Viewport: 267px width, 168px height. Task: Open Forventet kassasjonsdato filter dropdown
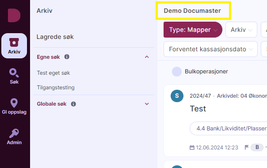click(210, 49)
